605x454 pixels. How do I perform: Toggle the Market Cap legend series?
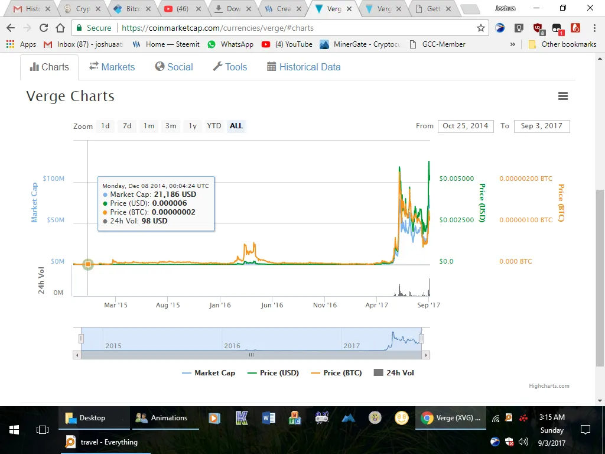[x=208, y=373]
